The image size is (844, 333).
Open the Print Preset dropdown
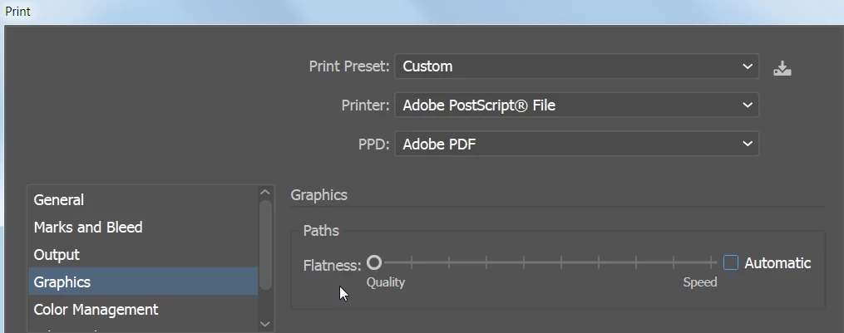[x=575, y=66]
